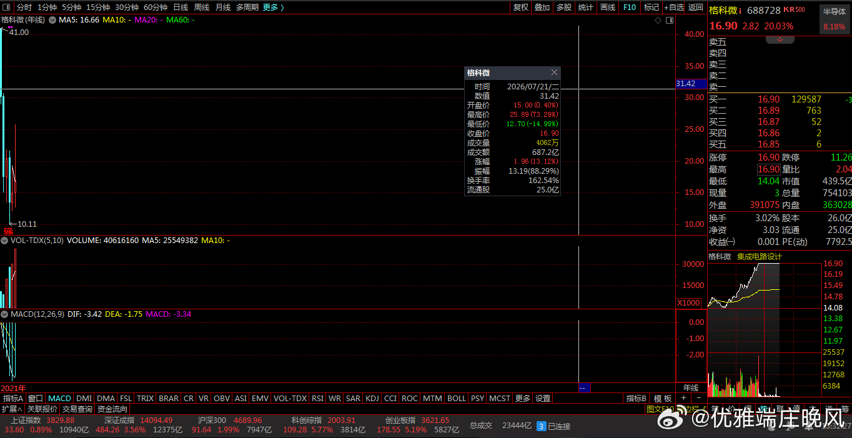The height and width of the screenshot is (438, 852).
Task: Select the BOLL indicator tab
Action: 457,398
